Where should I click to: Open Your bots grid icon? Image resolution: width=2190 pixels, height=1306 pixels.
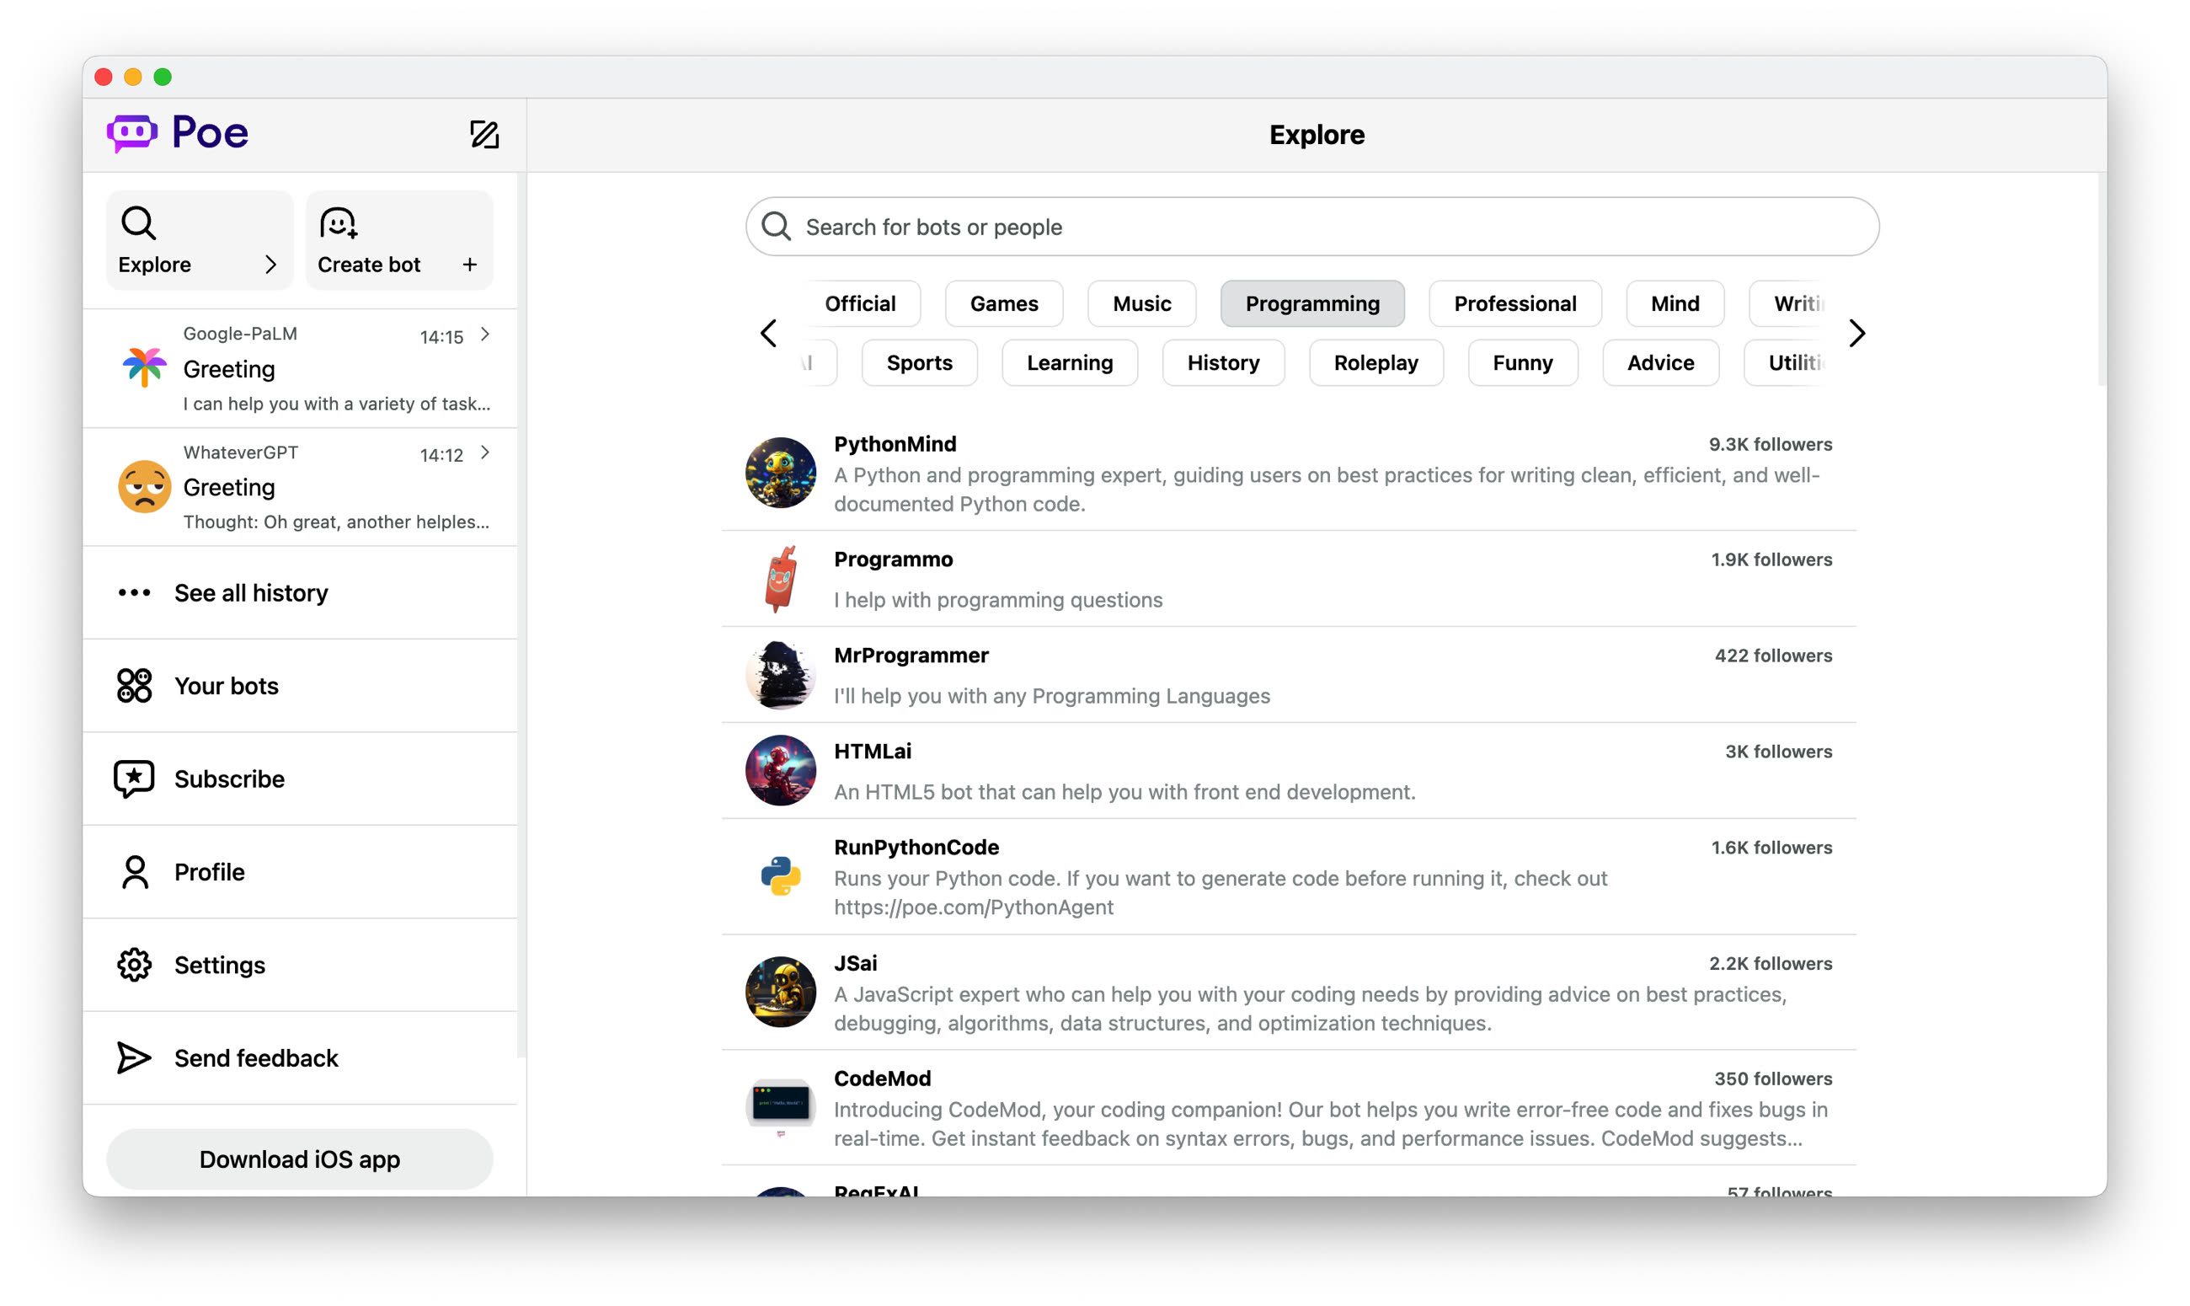point(134,686)
